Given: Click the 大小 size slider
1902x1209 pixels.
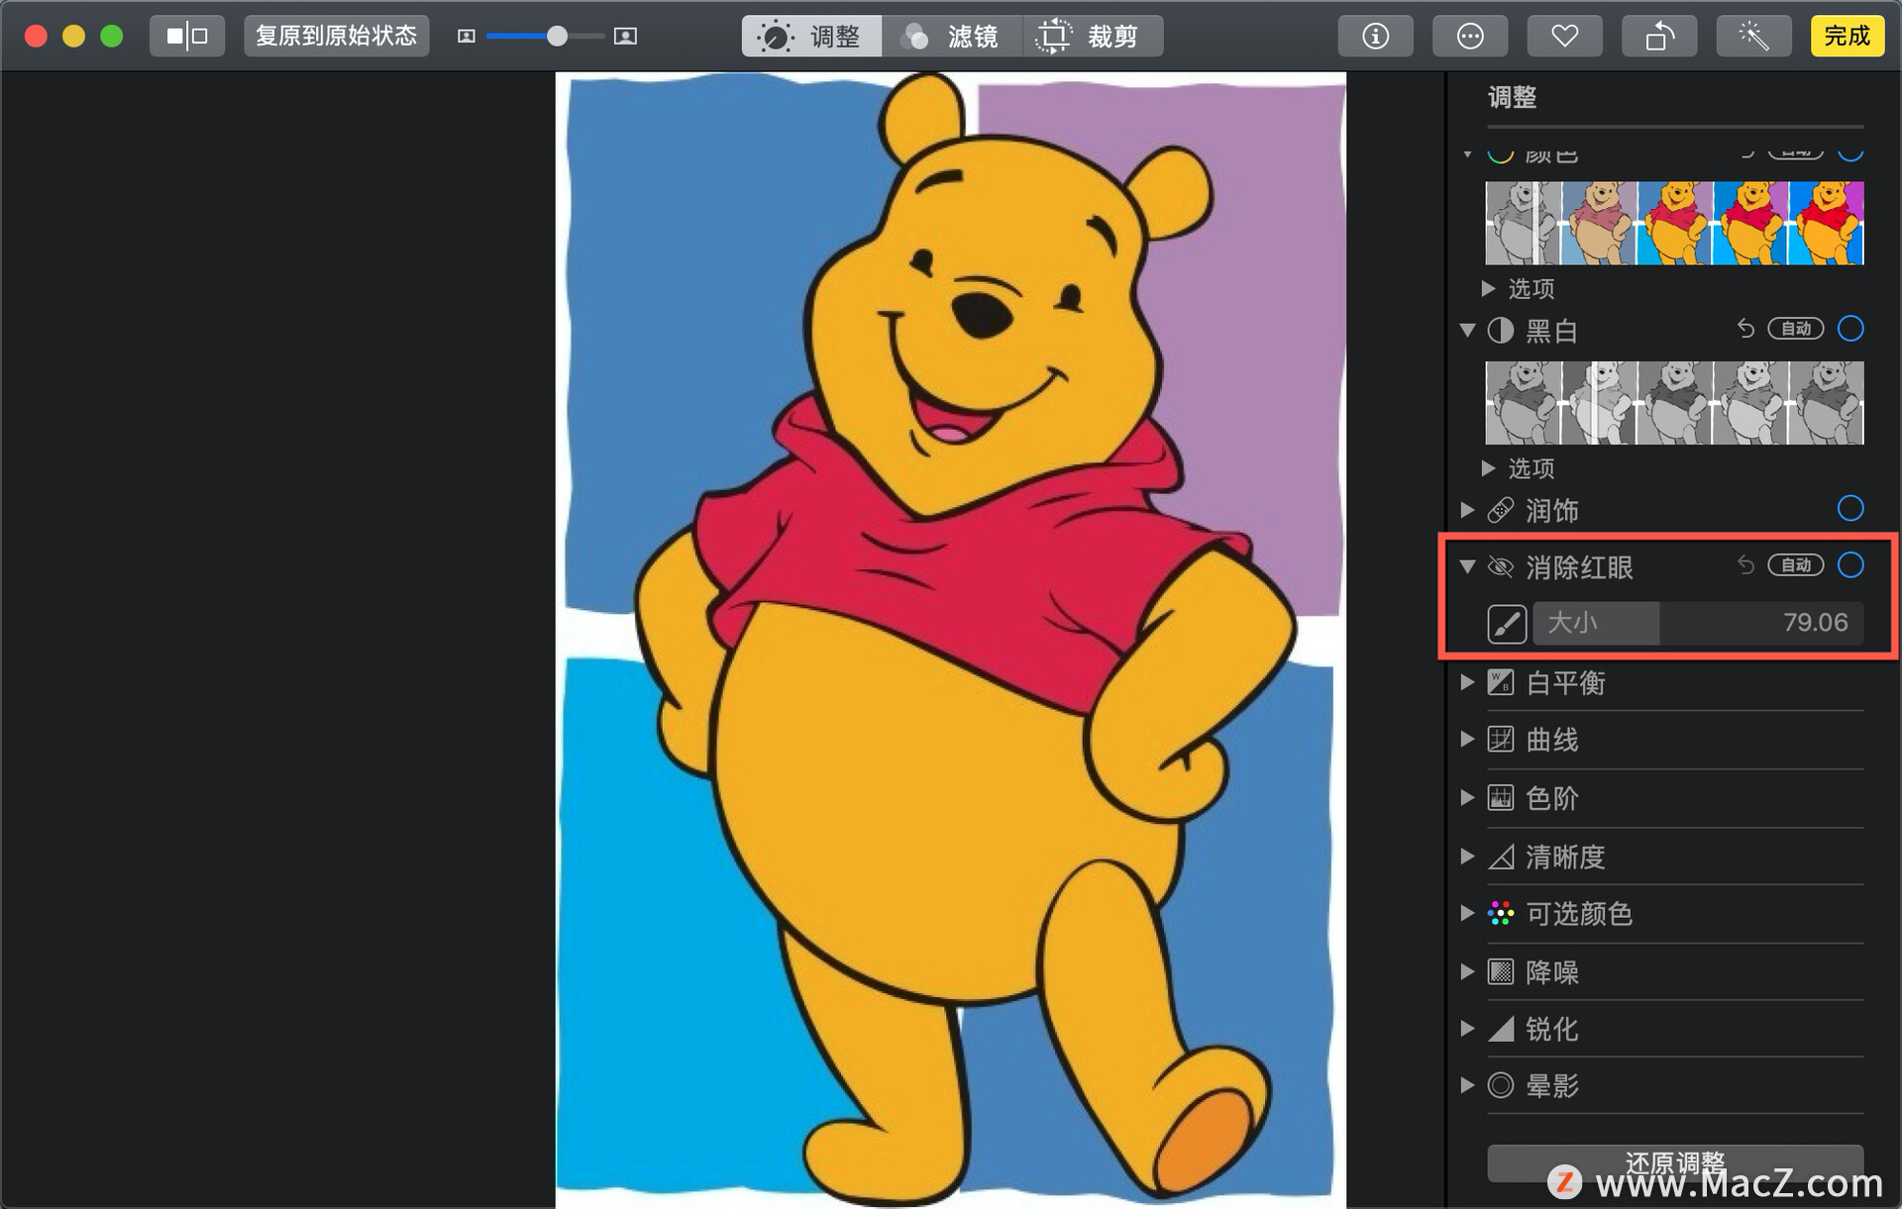Looking at the screenshot, I should (1698, 624).
